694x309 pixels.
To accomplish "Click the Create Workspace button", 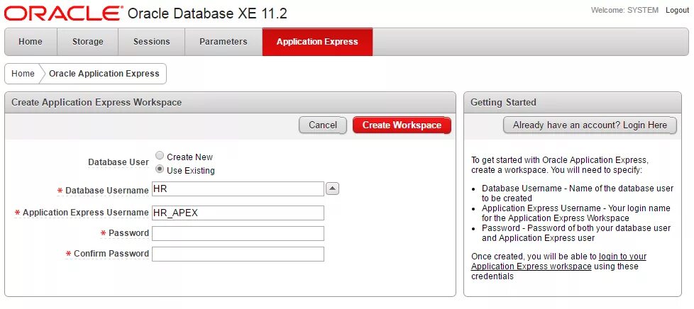I will point(402,125).
